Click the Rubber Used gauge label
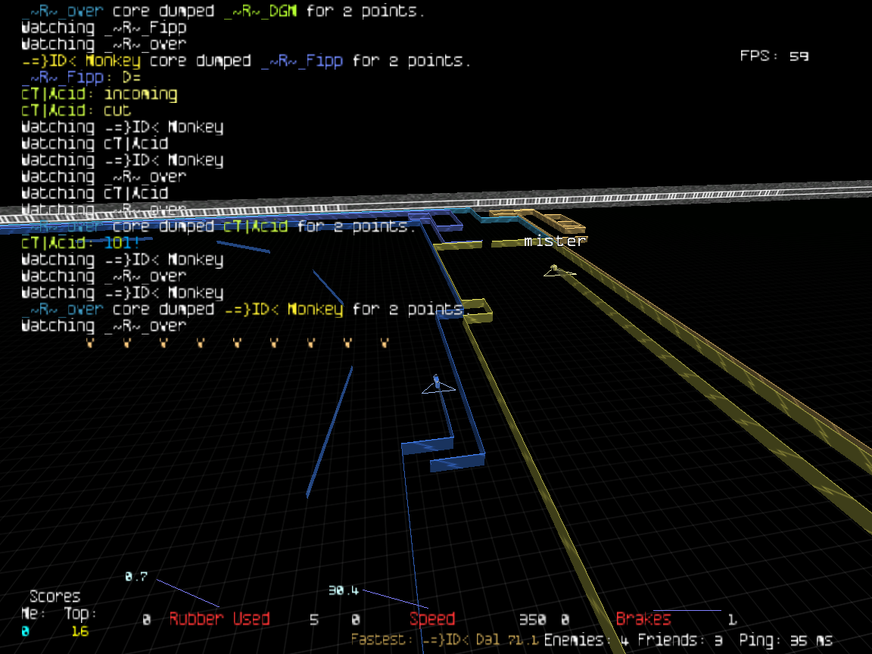872x654 pixels. pyautogui.click(x=220, y=619)
